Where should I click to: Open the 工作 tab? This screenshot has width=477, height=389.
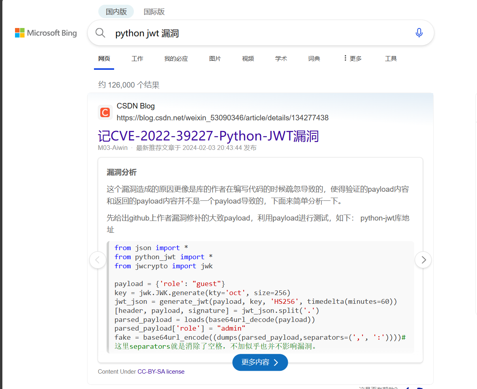pos(137,58)
